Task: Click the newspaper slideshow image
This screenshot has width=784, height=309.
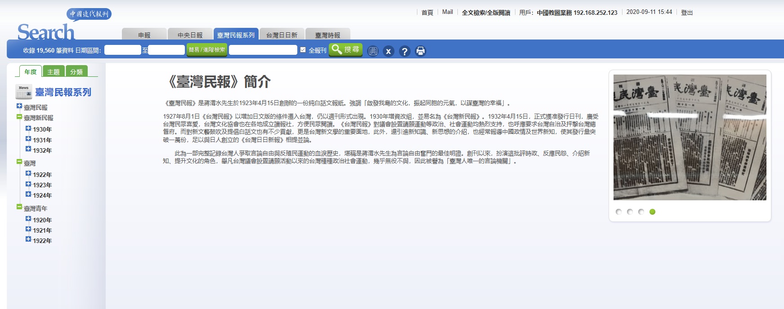Action: (x=690, y=137)
